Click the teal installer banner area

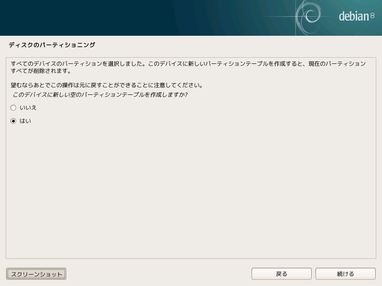[x=143, y=17]
